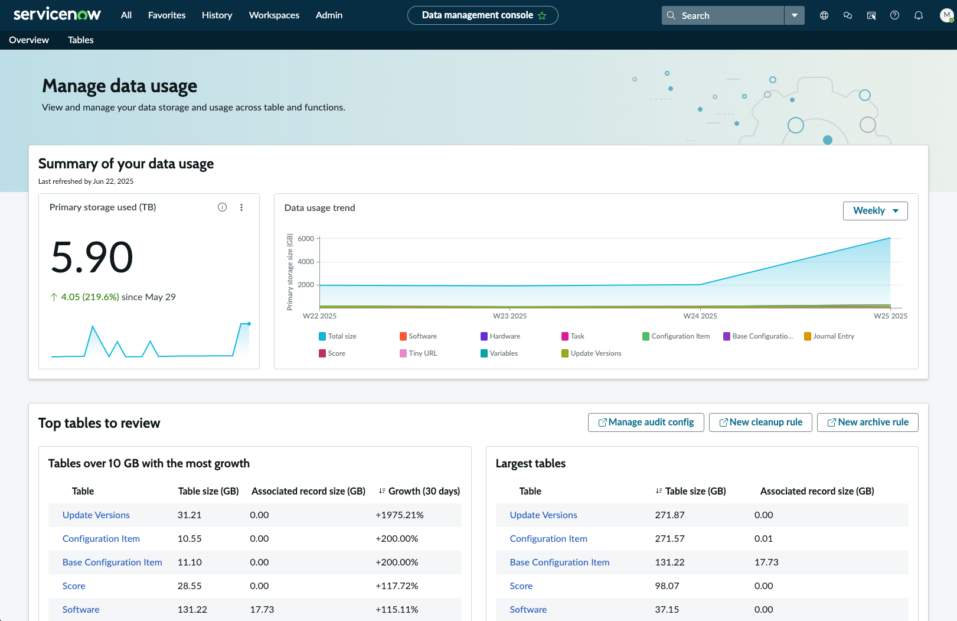Click the 271.57 table size value
Image resolution: width=957 pixels, height=621 pixels.
[x=670, y=539]
